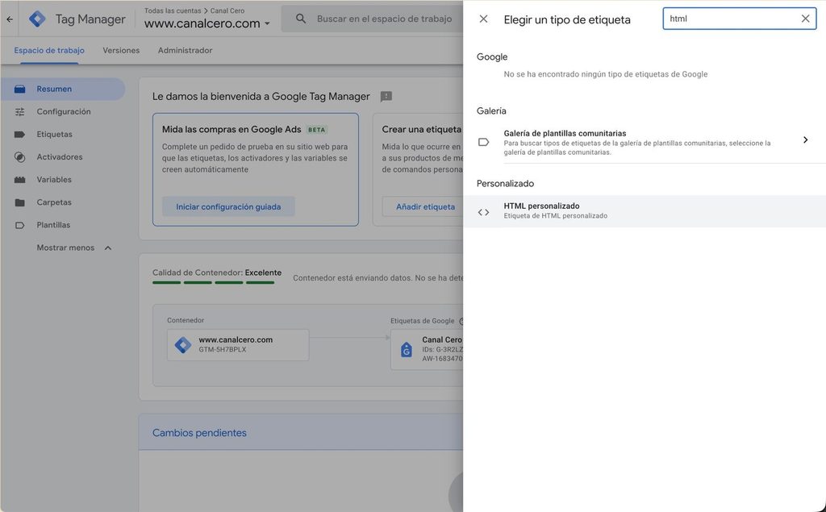The image size is (826, 512).
Task: Click the Plantillas outline tag icon
Action: (x=19, y=225)
